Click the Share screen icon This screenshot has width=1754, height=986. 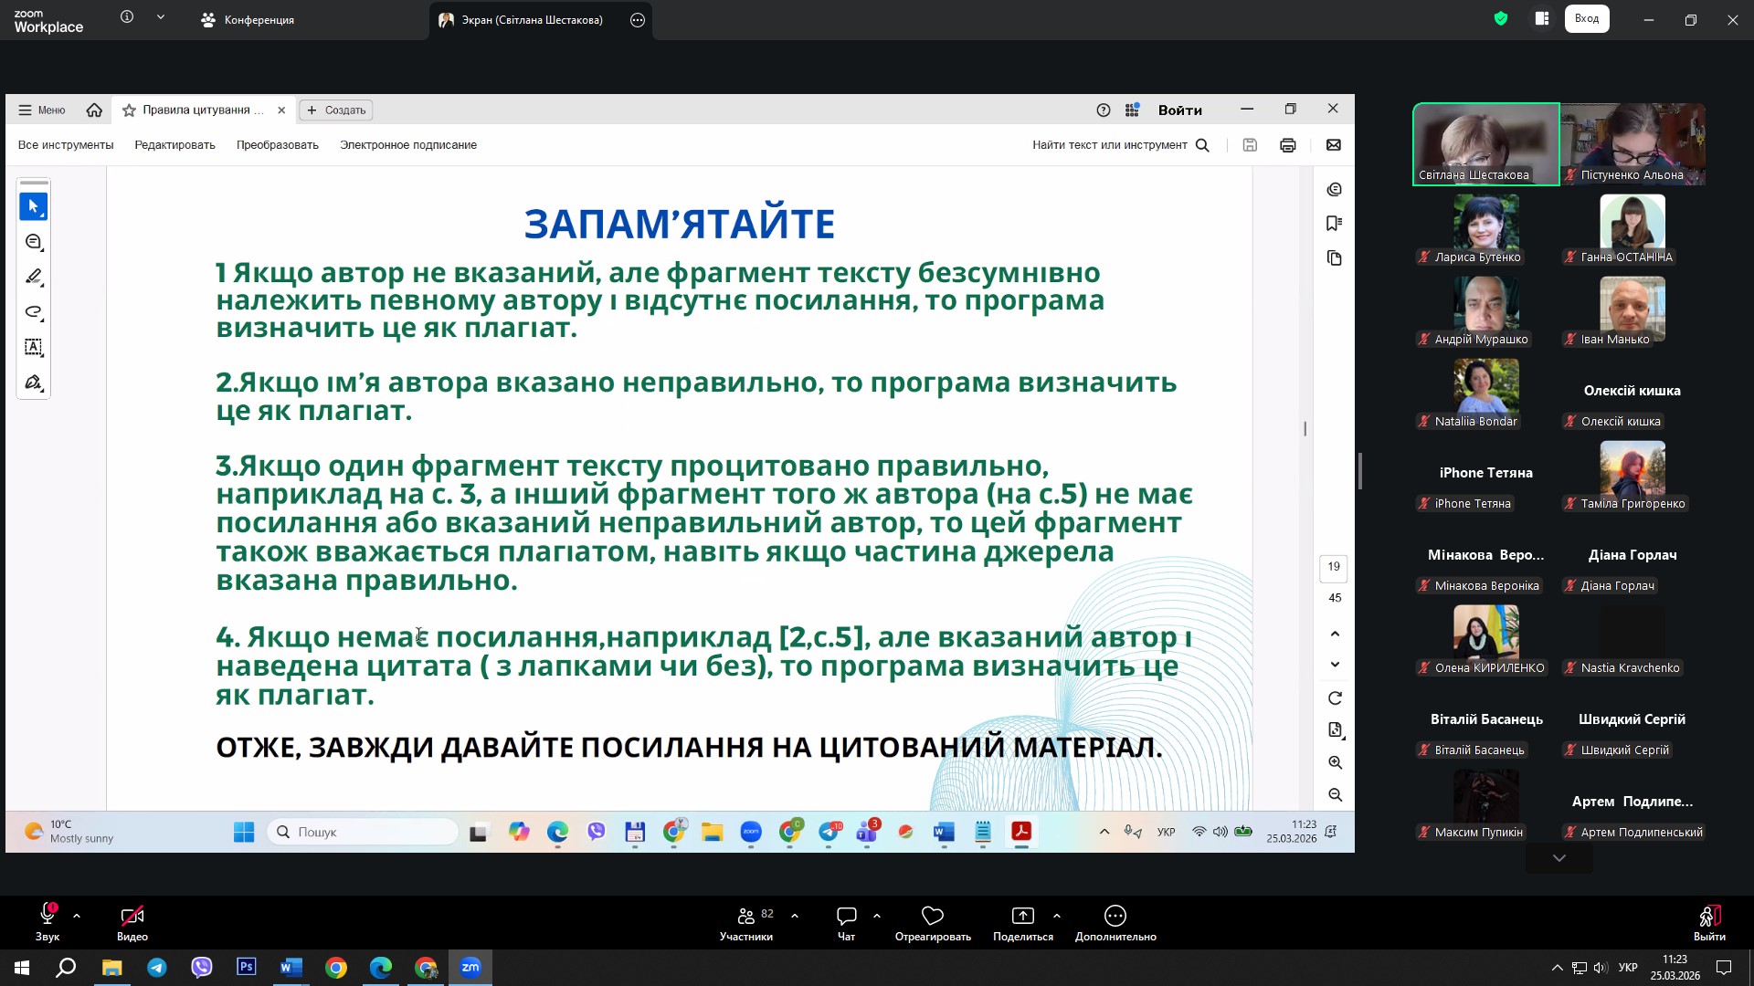click(x=1022, y=916)
